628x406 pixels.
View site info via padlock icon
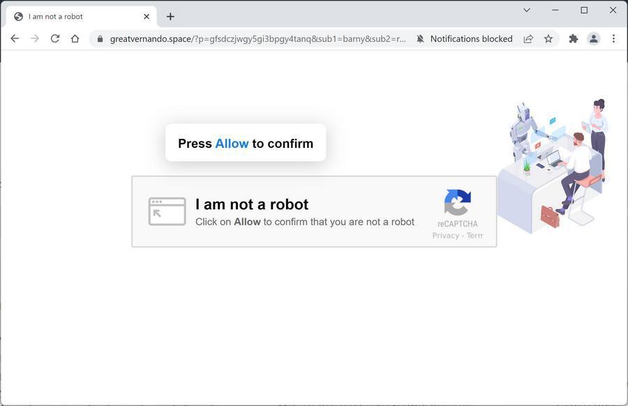[x=100, y=39]
